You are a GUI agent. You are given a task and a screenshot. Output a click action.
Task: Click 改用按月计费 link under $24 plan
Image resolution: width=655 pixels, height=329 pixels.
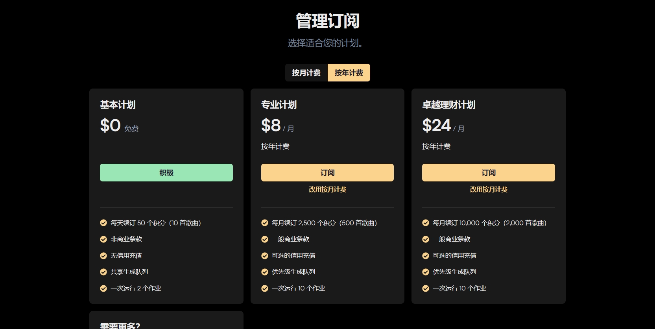point(488,189)
